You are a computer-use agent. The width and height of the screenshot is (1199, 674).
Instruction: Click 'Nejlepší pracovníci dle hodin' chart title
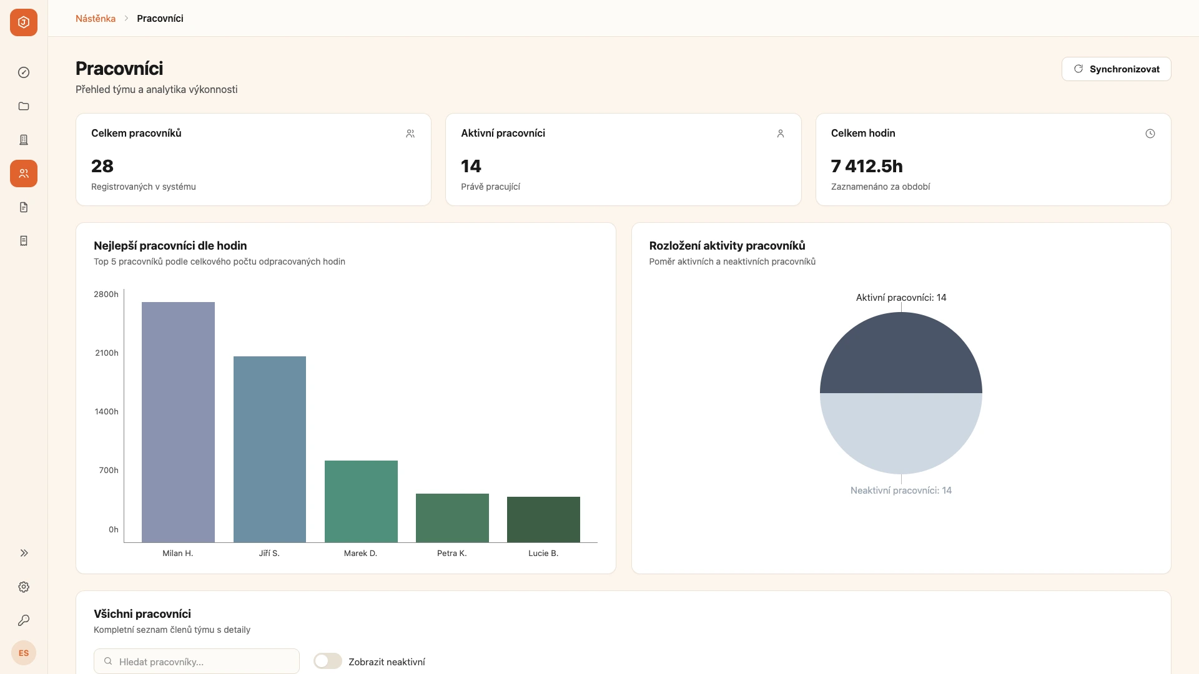[x=170, y=246]
